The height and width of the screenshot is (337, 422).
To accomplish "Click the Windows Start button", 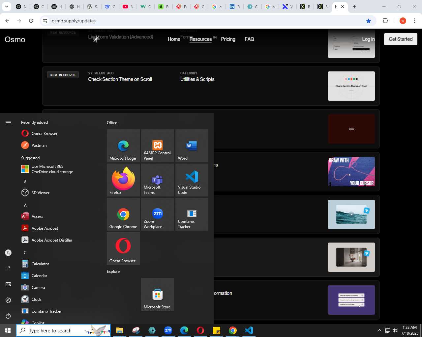I will [x=8, y=330].
